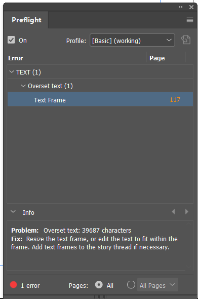The image size is (198, 299).
Task: Collapse the panel with double-arrow icon
Action: (181, 7)
